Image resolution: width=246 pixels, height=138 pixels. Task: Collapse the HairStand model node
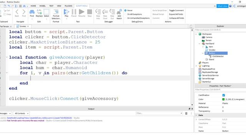tap(199, 44)
